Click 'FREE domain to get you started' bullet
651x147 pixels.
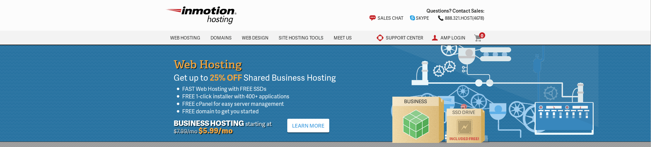220,111
